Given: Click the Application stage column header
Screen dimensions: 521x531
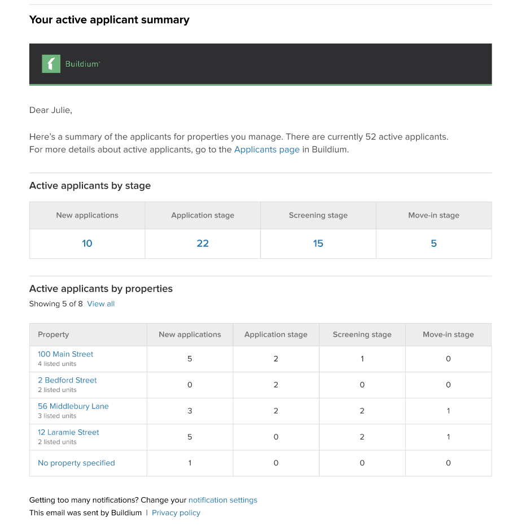Looking at the screenshot, I should pyautogui.click(x=275, y=334).
